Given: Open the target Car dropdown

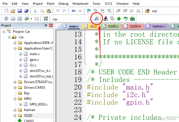Looking at the screenshot, I should click(x=90, y=19).
